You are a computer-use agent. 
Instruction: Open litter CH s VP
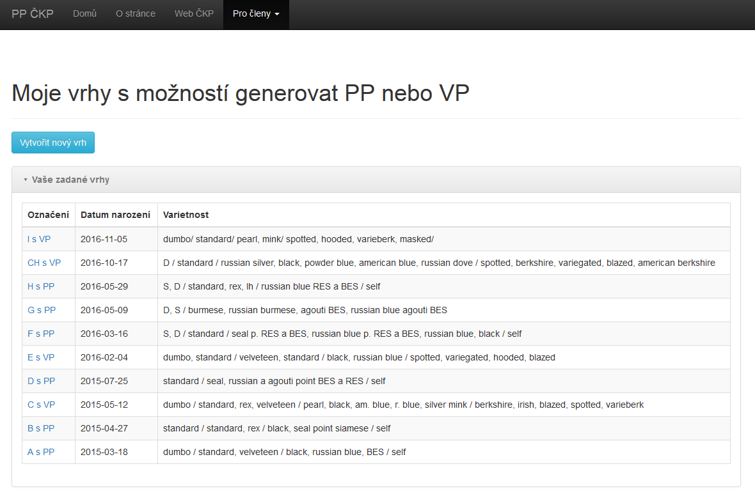[x=44, y=263]
